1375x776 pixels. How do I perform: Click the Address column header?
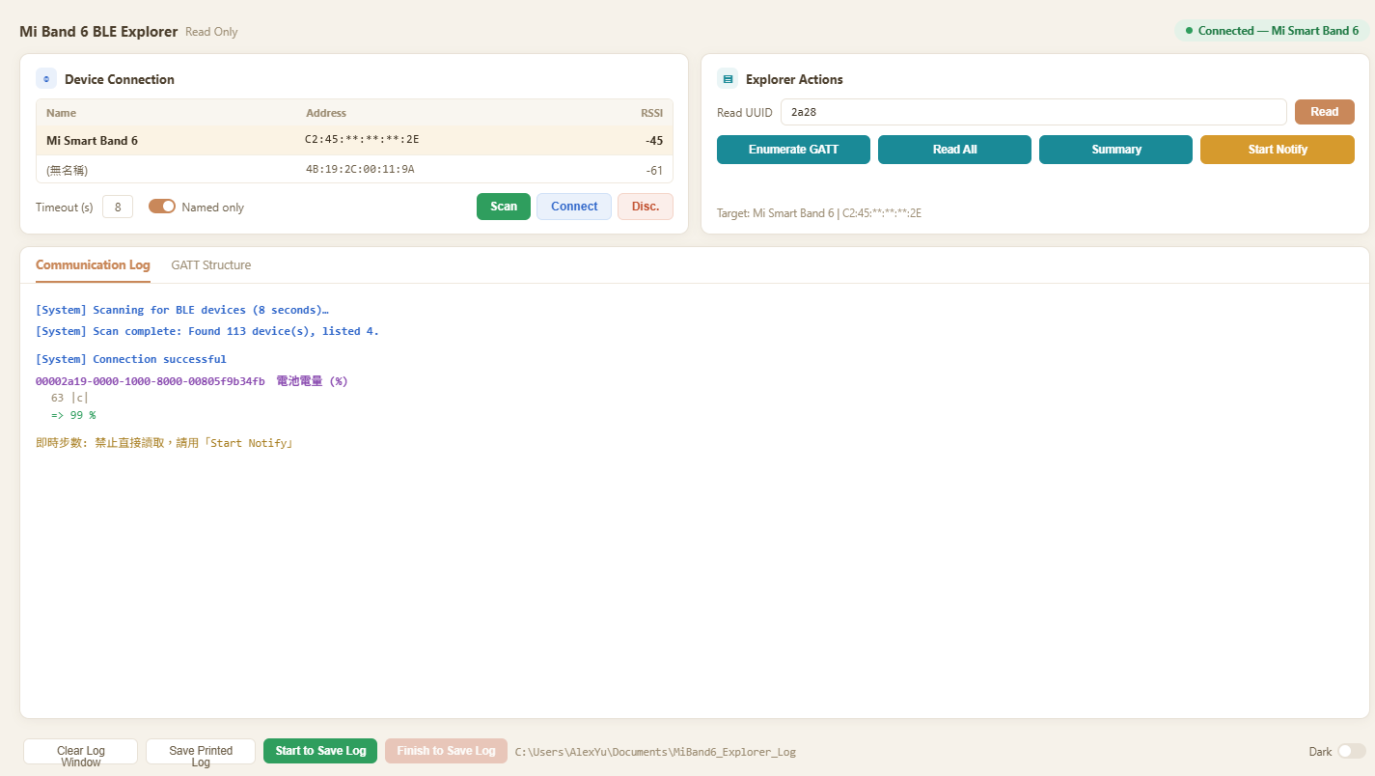click(326, 113)
